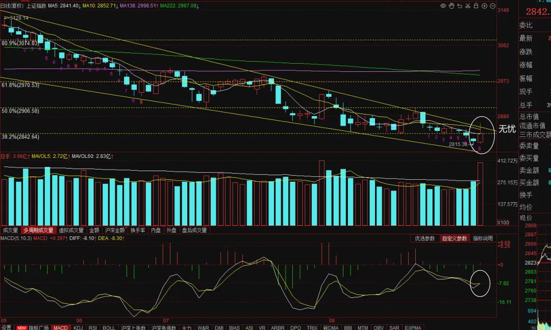Screen dimensions: 551x330
Task: Open 沪深上涨数 indicator tab
Action: pos(133,327)
